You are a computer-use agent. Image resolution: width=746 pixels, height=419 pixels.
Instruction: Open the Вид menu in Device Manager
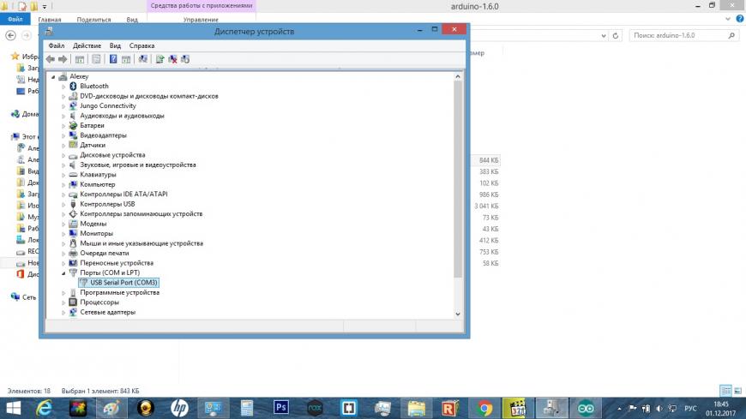click(115, 45)
